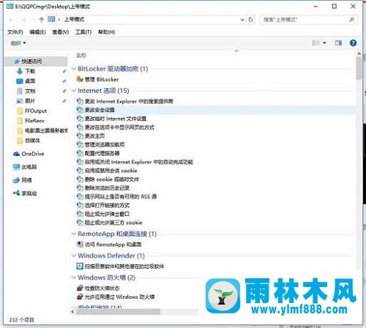Screen dimensions: 366x328
Task: Click the change view layout icon
Action: pyautogui.click(x=315, y=43)
